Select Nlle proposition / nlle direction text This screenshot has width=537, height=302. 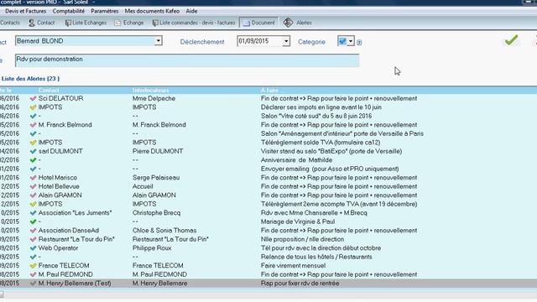pos(302,239)
